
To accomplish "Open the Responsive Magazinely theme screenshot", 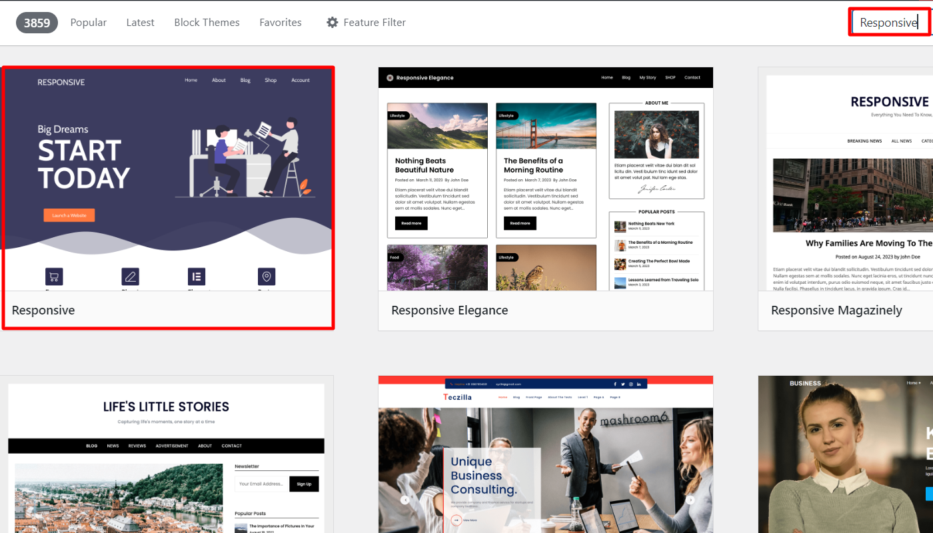I will pyautogui.click(x=846, y=179).
